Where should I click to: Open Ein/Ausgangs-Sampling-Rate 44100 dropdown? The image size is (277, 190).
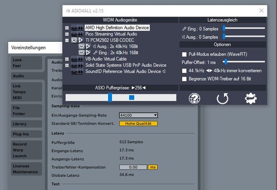(138, 115)
